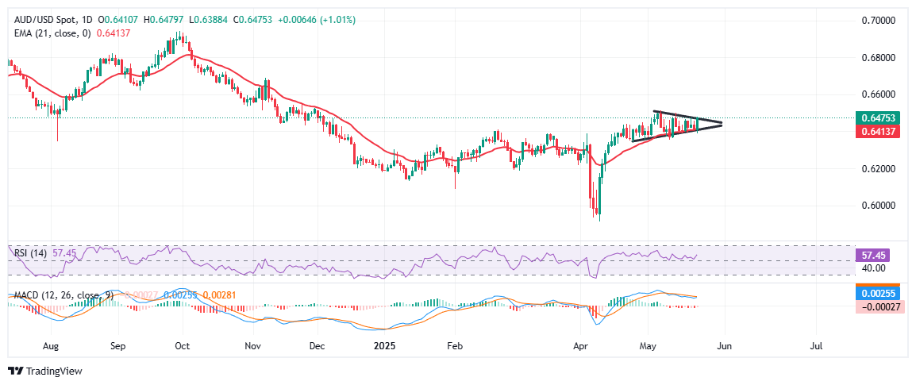Viewport: 916px width, 385px height.
Task: Click the TradingView logo icon
Action: [15, 371]
